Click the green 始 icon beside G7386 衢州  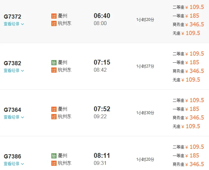point(54,156)
